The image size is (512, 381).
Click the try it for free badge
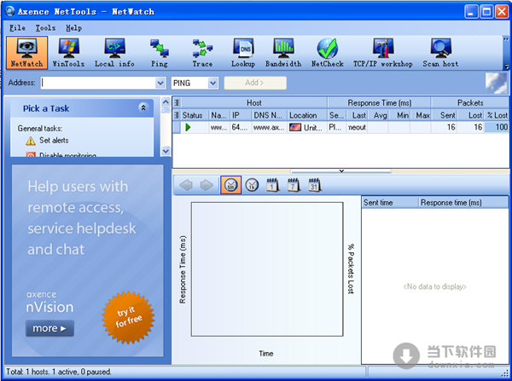click(x=128, y=317)
